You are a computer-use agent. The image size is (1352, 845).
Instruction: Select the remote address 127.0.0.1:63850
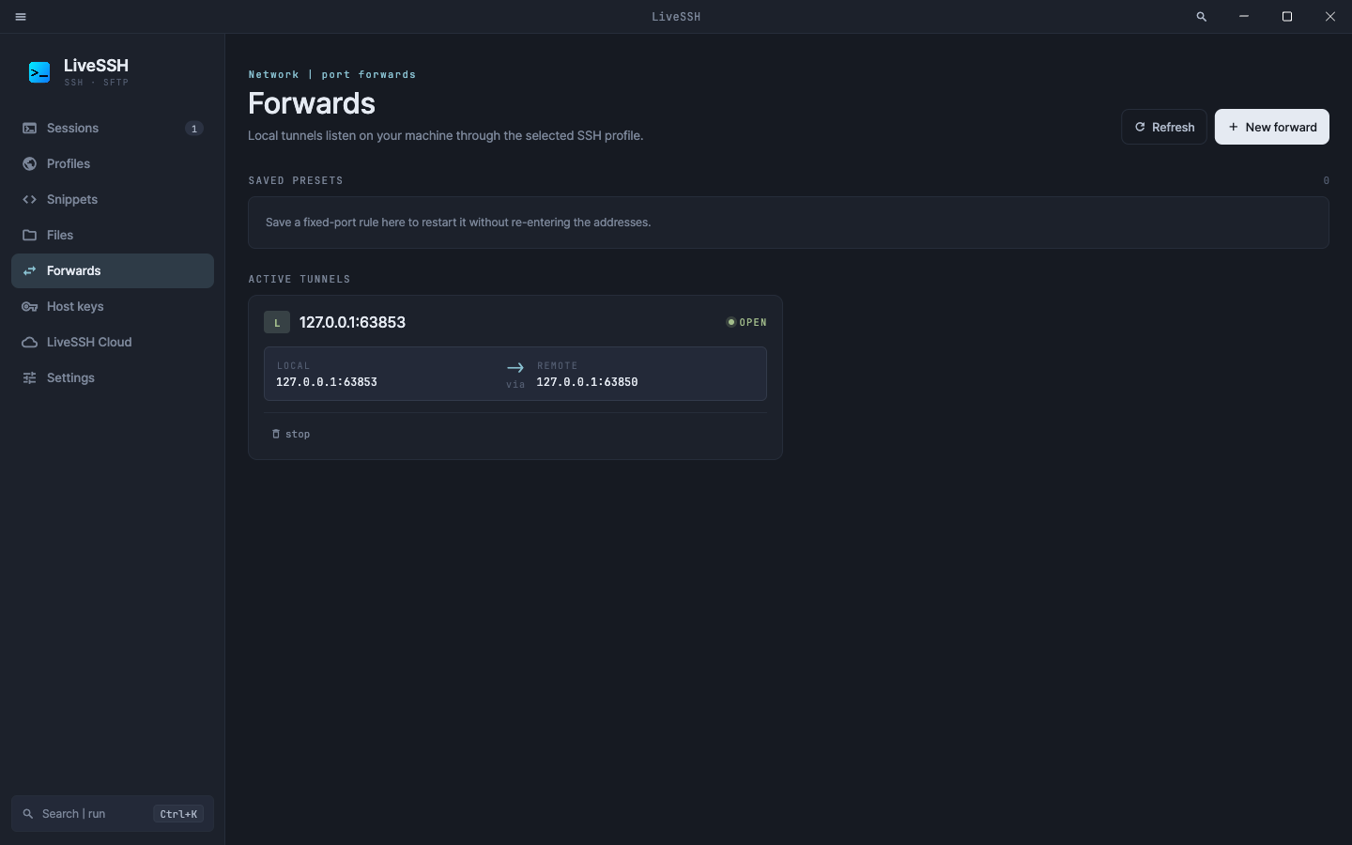click(x=587, y=382)
